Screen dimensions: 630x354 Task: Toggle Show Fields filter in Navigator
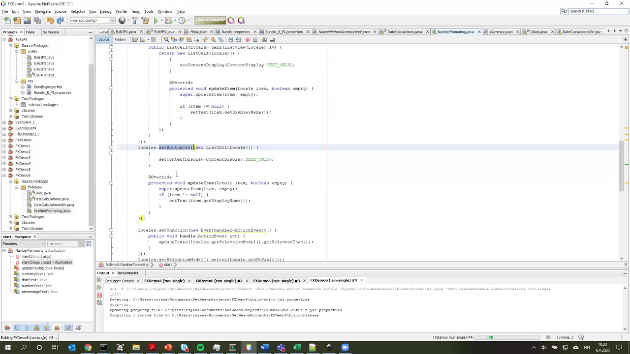coord(17,328)
